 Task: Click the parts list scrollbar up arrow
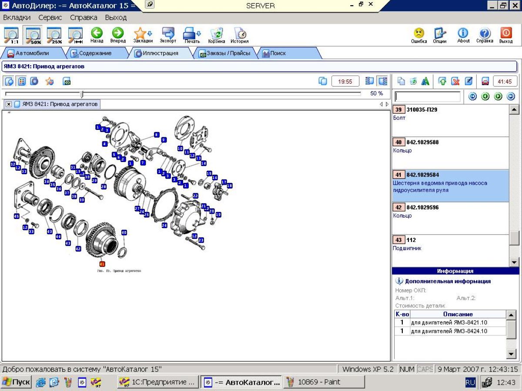point(514,109)
